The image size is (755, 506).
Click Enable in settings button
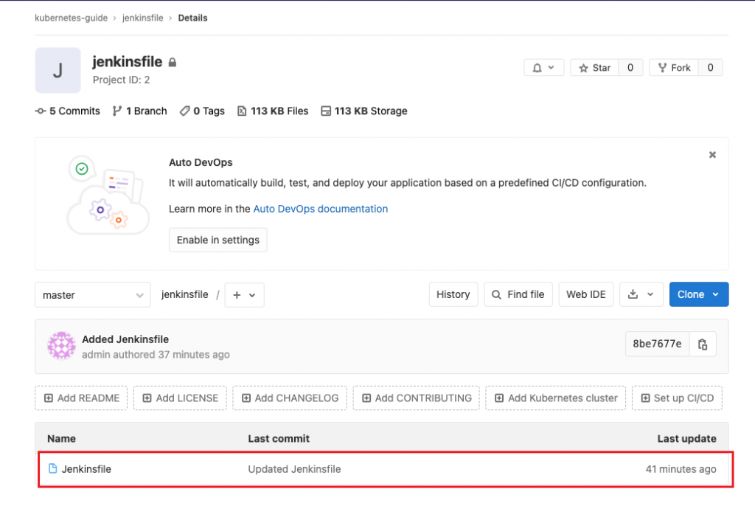[218, 240]
